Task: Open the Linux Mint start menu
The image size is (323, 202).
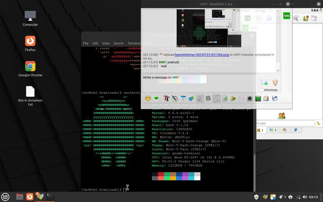Action: point(5,197)
